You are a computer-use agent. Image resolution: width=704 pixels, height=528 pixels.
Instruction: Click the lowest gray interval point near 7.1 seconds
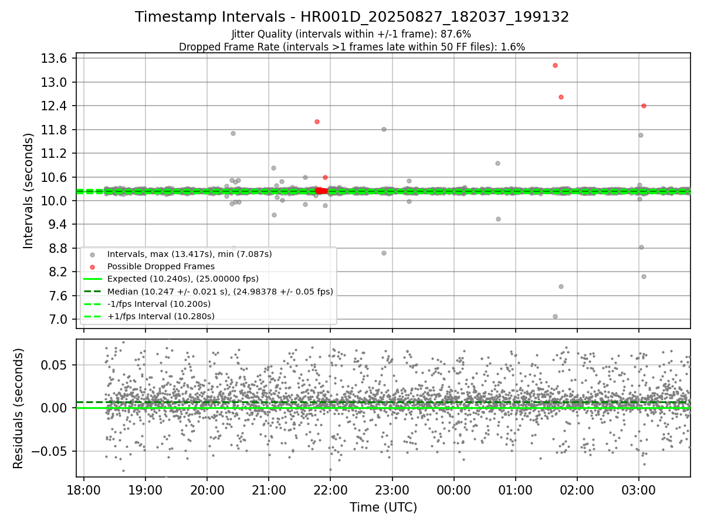(555, 316)
